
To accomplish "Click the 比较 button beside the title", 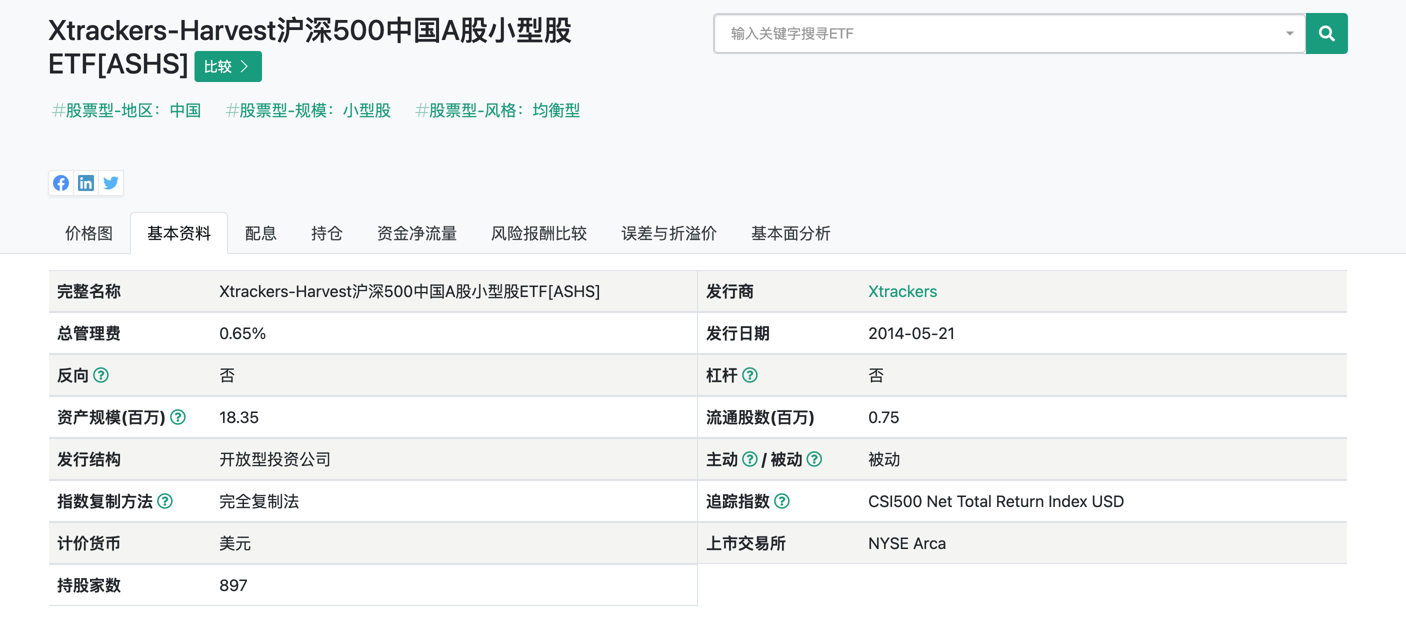I will click(227, 66).
